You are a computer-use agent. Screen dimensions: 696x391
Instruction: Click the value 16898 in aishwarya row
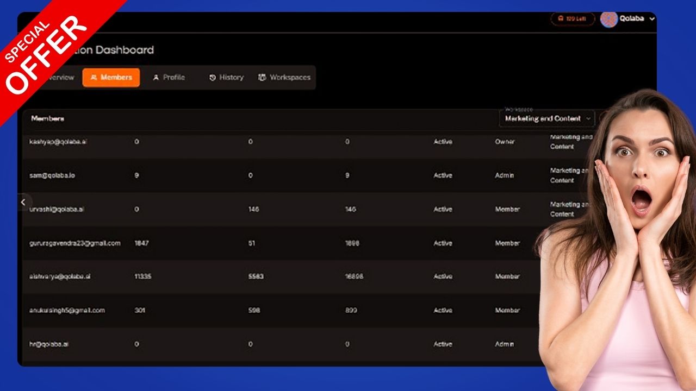coord(354,276)
